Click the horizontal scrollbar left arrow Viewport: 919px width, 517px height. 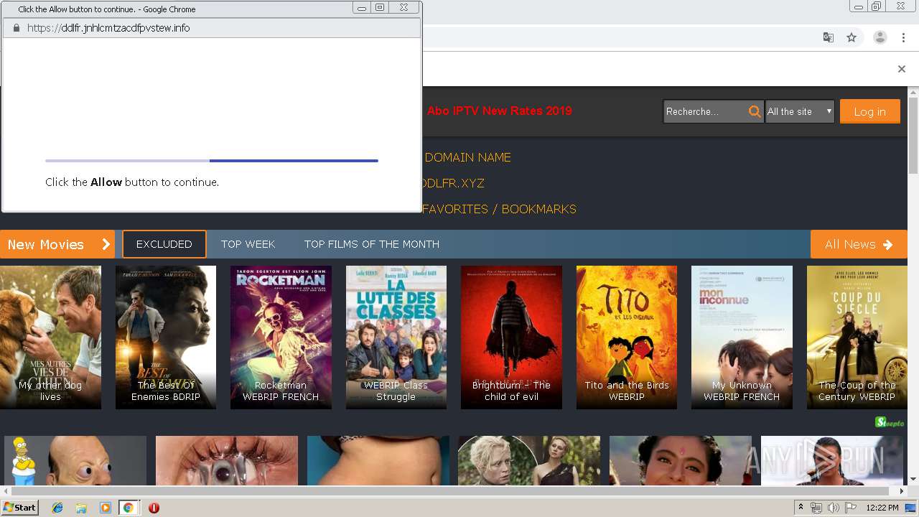coord(6,491)
